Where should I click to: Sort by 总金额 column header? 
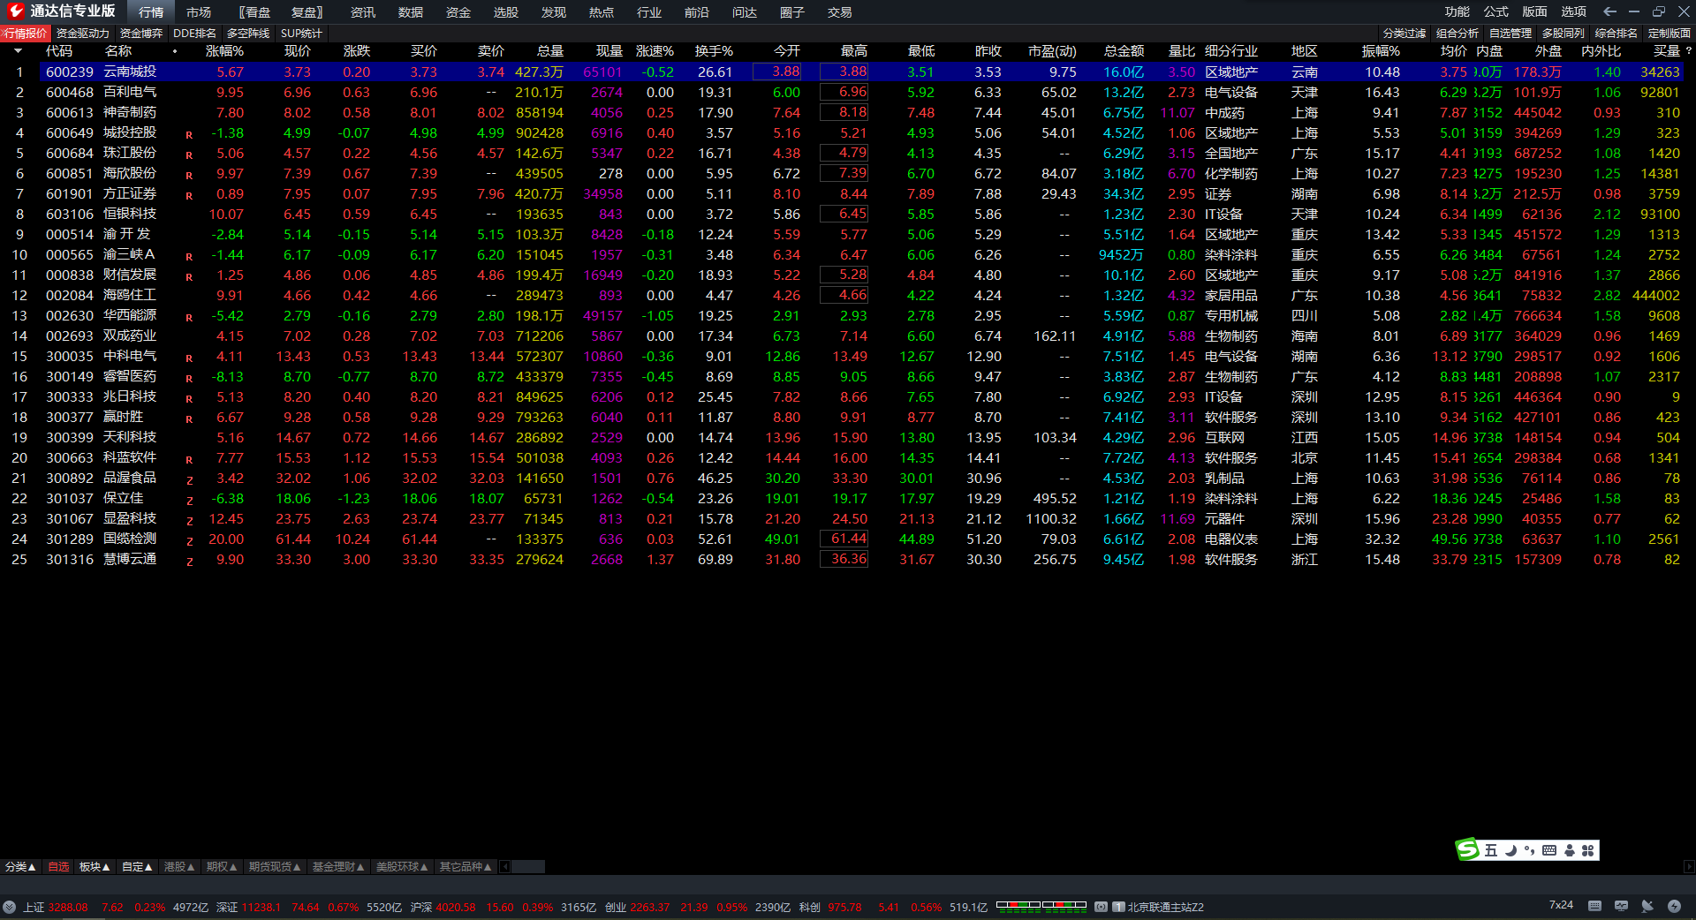coord(1124,51)
